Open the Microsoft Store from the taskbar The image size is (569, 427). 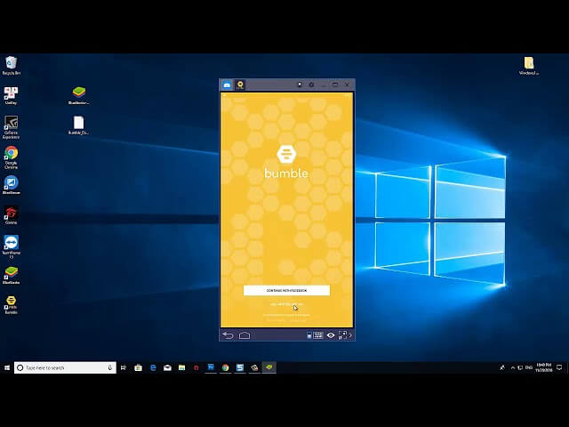coord(139,367)
